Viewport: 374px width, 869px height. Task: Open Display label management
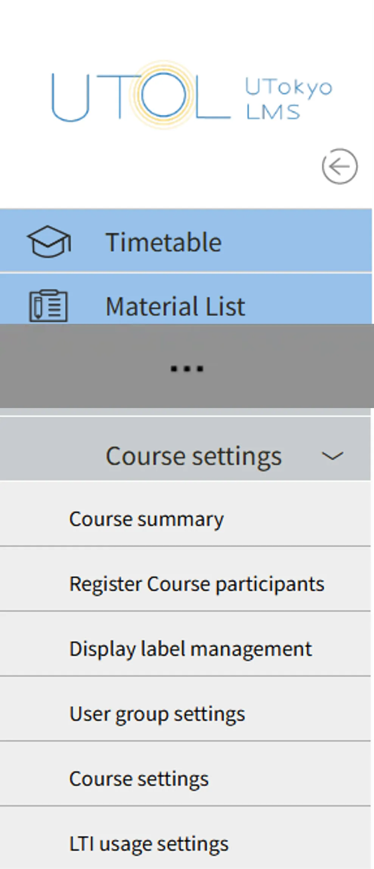[x=191, y=649]
